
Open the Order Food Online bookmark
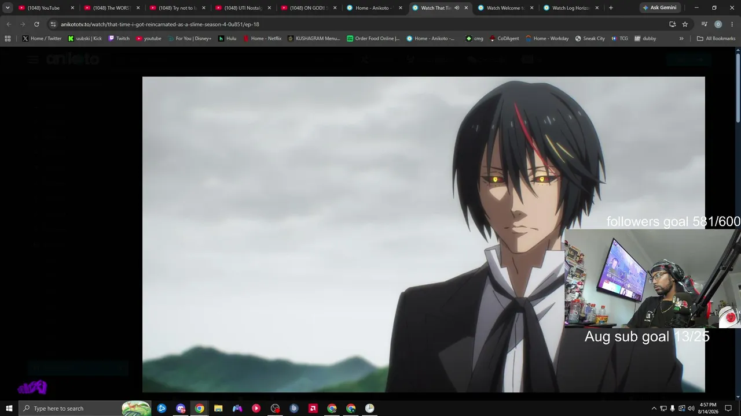(373, 39)
